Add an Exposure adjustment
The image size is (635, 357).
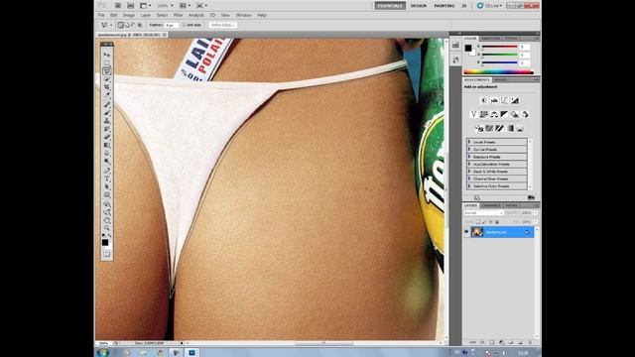pyautogui.click(x=515, y=100)
